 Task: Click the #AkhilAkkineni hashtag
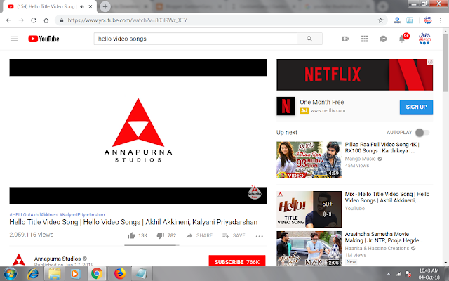[43, 214]
